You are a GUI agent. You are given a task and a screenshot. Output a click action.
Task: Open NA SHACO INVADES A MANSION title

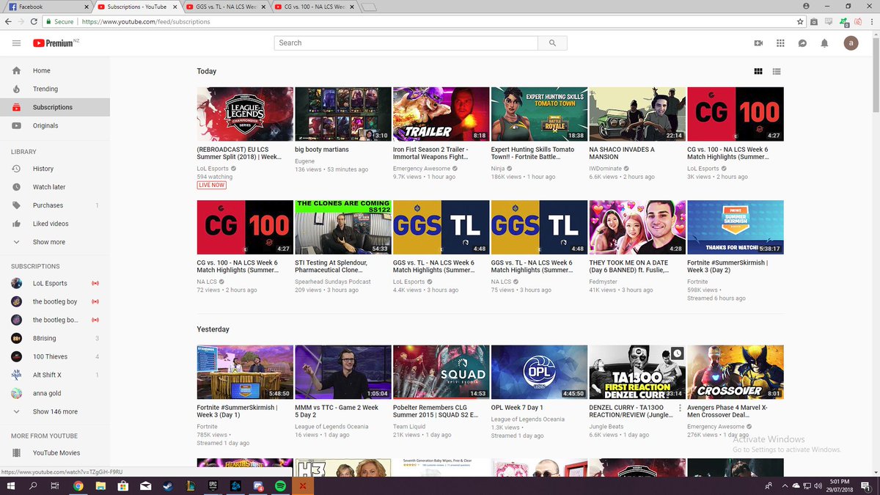click(x=622, y=154)
